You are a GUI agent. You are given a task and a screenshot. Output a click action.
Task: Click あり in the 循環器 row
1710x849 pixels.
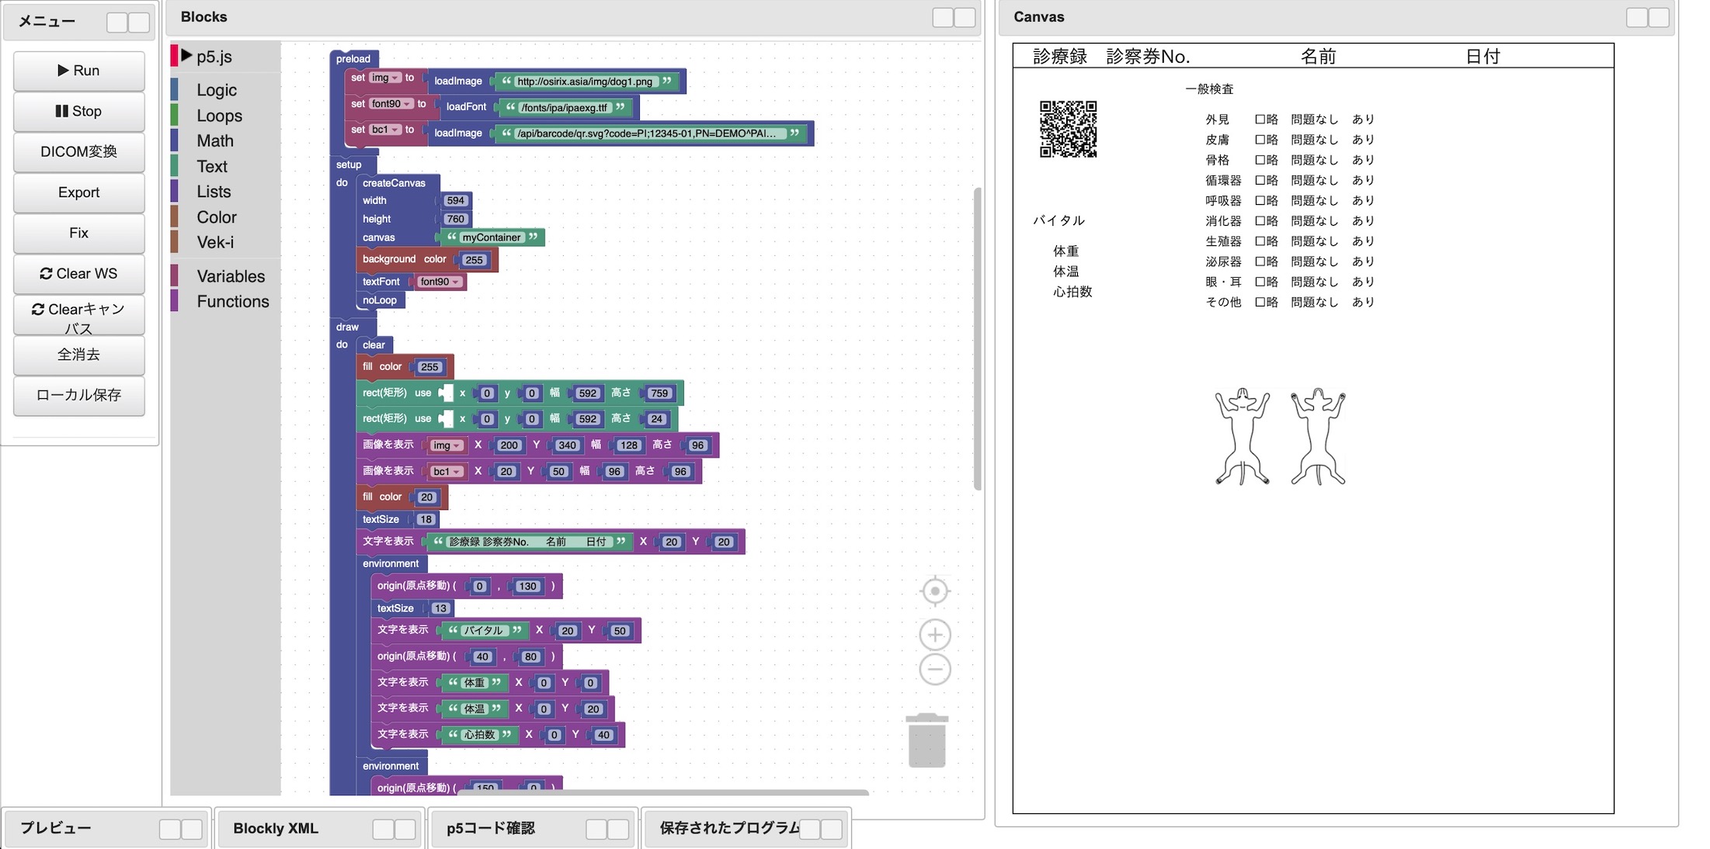click(x=1363, y=180)
